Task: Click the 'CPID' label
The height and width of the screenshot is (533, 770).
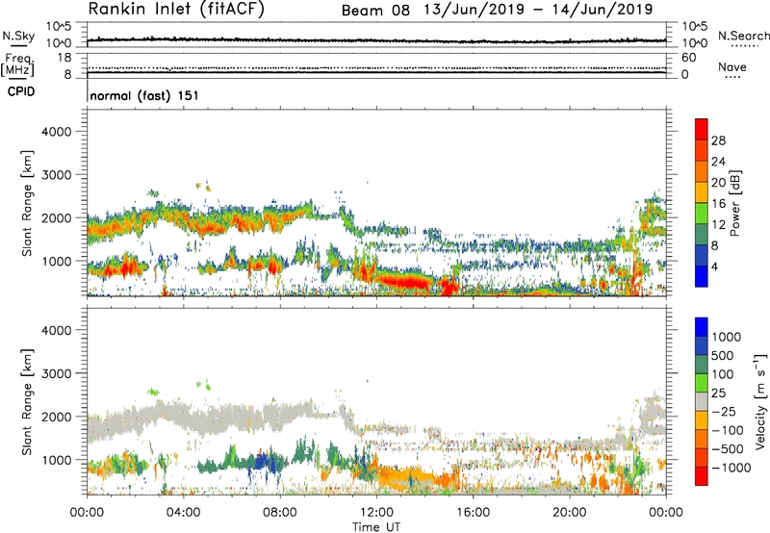Action: [21, 91]
